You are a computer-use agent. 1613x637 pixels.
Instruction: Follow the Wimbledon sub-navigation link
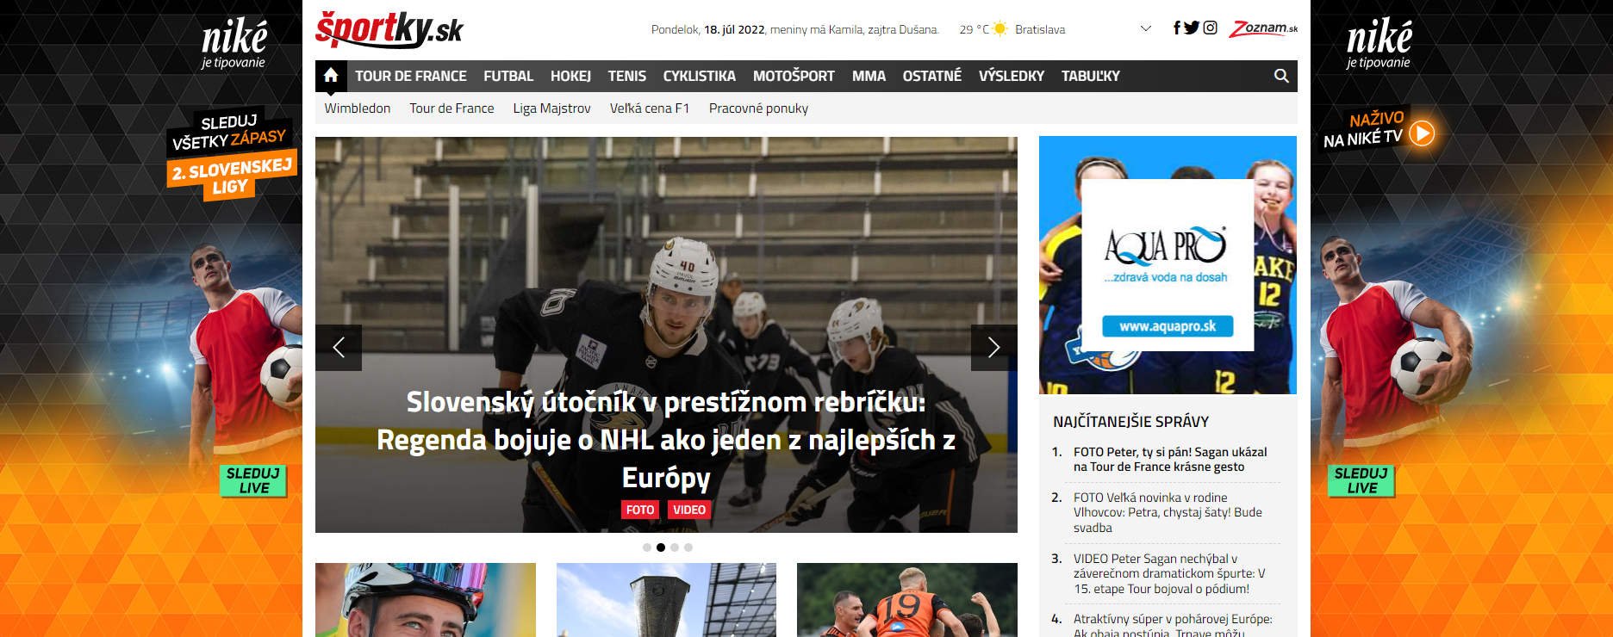click(357, 108)
